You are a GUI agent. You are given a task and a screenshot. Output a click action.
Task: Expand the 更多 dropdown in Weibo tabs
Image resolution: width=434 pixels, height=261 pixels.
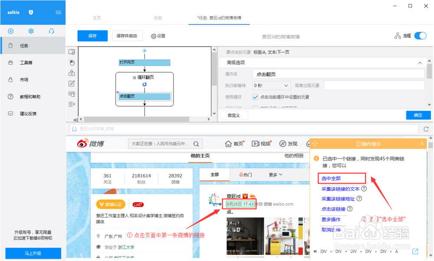276,175
